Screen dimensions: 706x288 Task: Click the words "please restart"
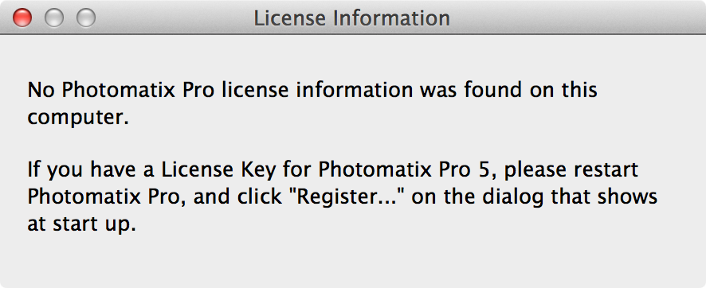[x=571, y=171]
